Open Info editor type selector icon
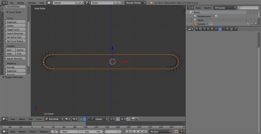 coord(5,3)
